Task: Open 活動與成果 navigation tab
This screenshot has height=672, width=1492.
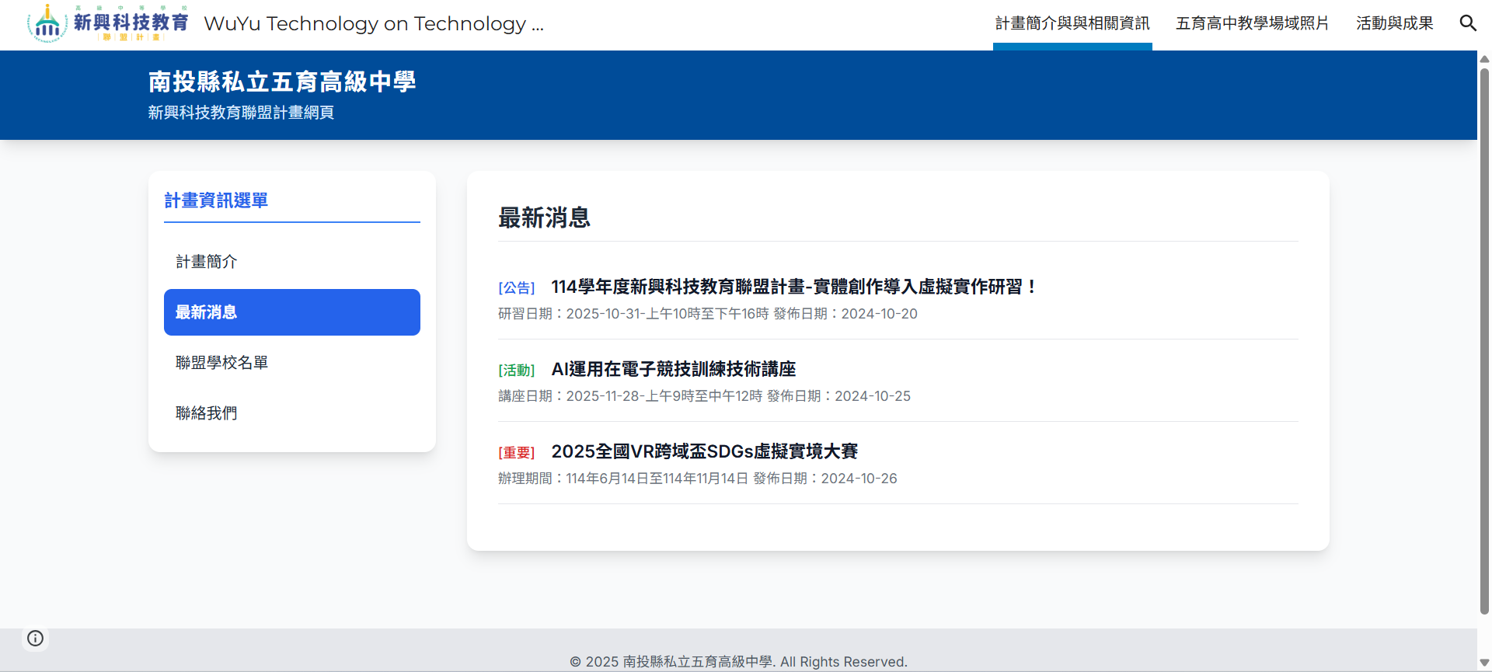Action: [1394, 23]
